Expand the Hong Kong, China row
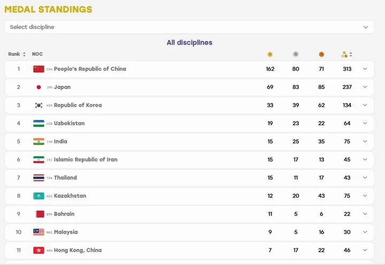 [365, 250]
